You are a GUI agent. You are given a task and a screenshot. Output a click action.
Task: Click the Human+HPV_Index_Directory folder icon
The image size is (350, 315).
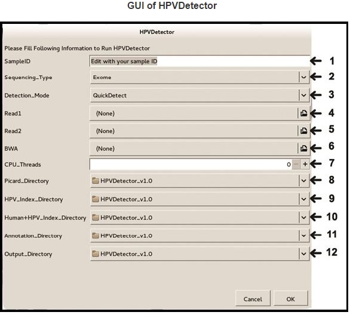pos(96,218)
